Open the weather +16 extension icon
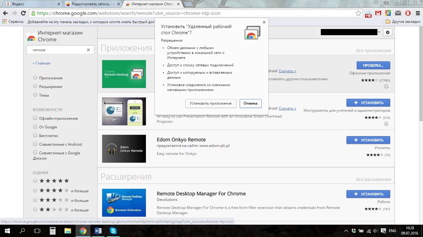The image size is (423, 237). coord(368,14)
